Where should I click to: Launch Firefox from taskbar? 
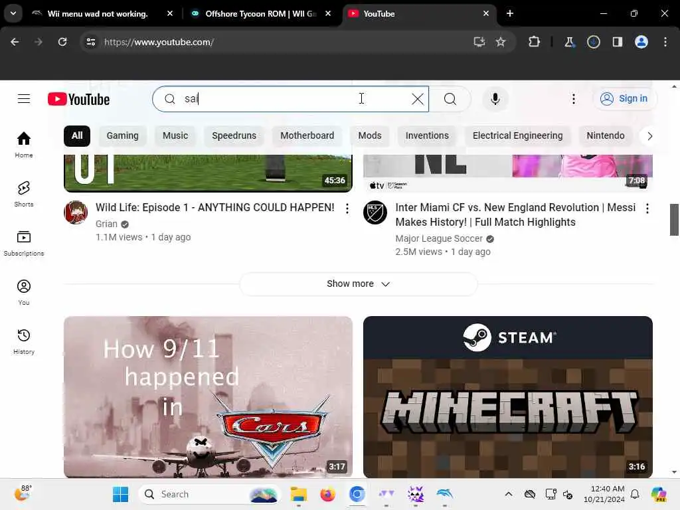click(327, 494)
